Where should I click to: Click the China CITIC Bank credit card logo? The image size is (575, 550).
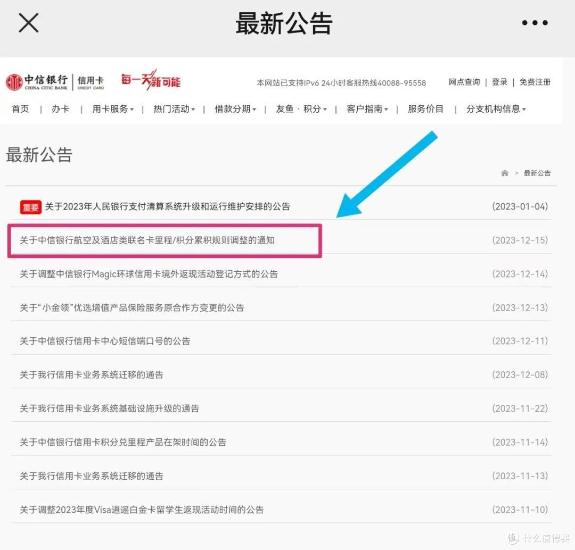click(55, 82)
